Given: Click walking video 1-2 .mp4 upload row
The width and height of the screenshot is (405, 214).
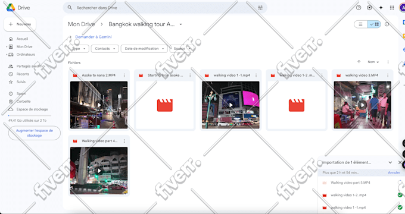Looking at the screenshot, I should [x=362, y=195].
